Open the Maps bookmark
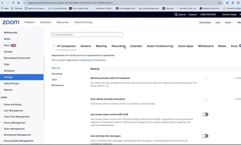The height and width of the screenshot is (145, 241). (x=5, y=8)
